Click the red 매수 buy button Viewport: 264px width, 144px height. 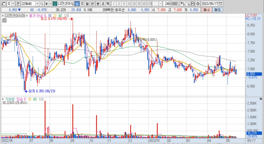pos(206,10)
